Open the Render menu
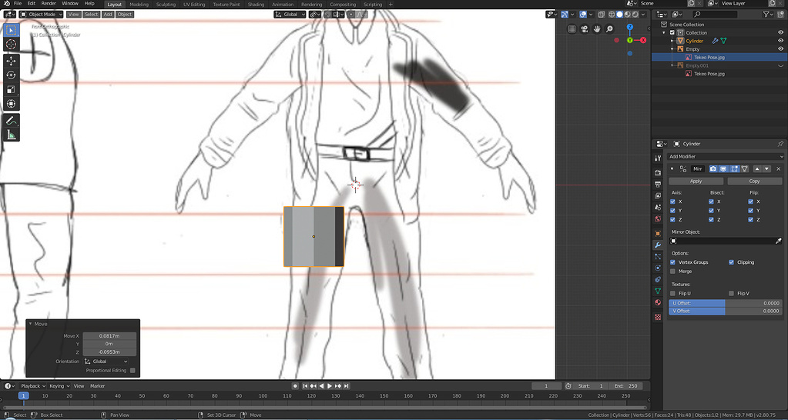This screenshot has width=788, height=420. pyautogui.click(x=49, y=4)
